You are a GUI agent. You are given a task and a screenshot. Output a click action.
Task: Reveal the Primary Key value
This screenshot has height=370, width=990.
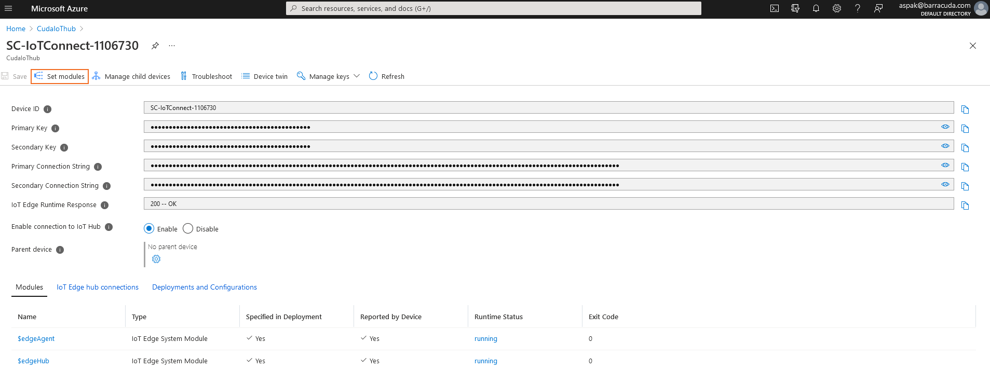click(x=945, y=127)
